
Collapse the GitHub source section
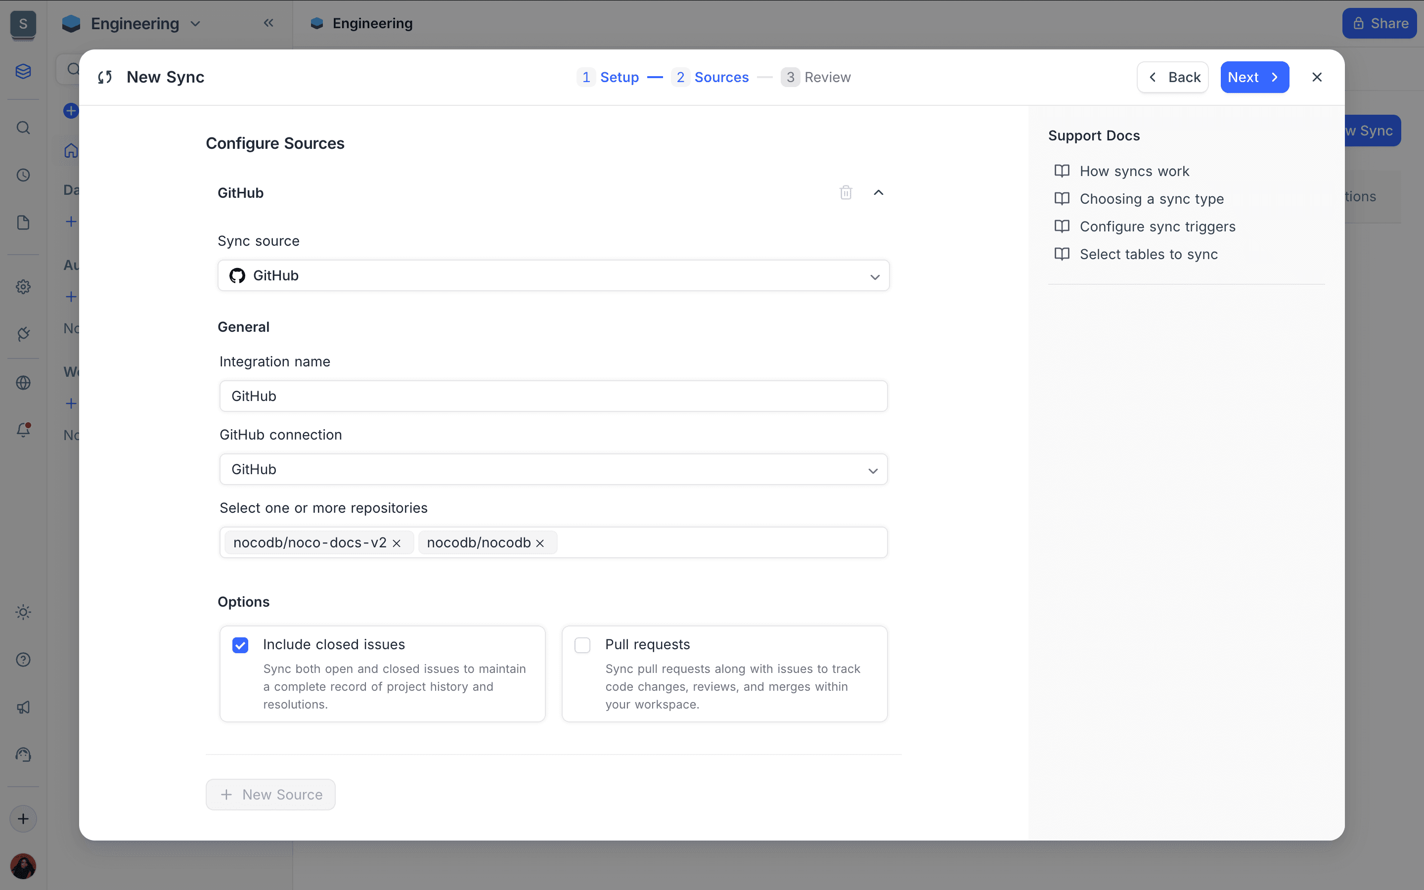point(879,192)
